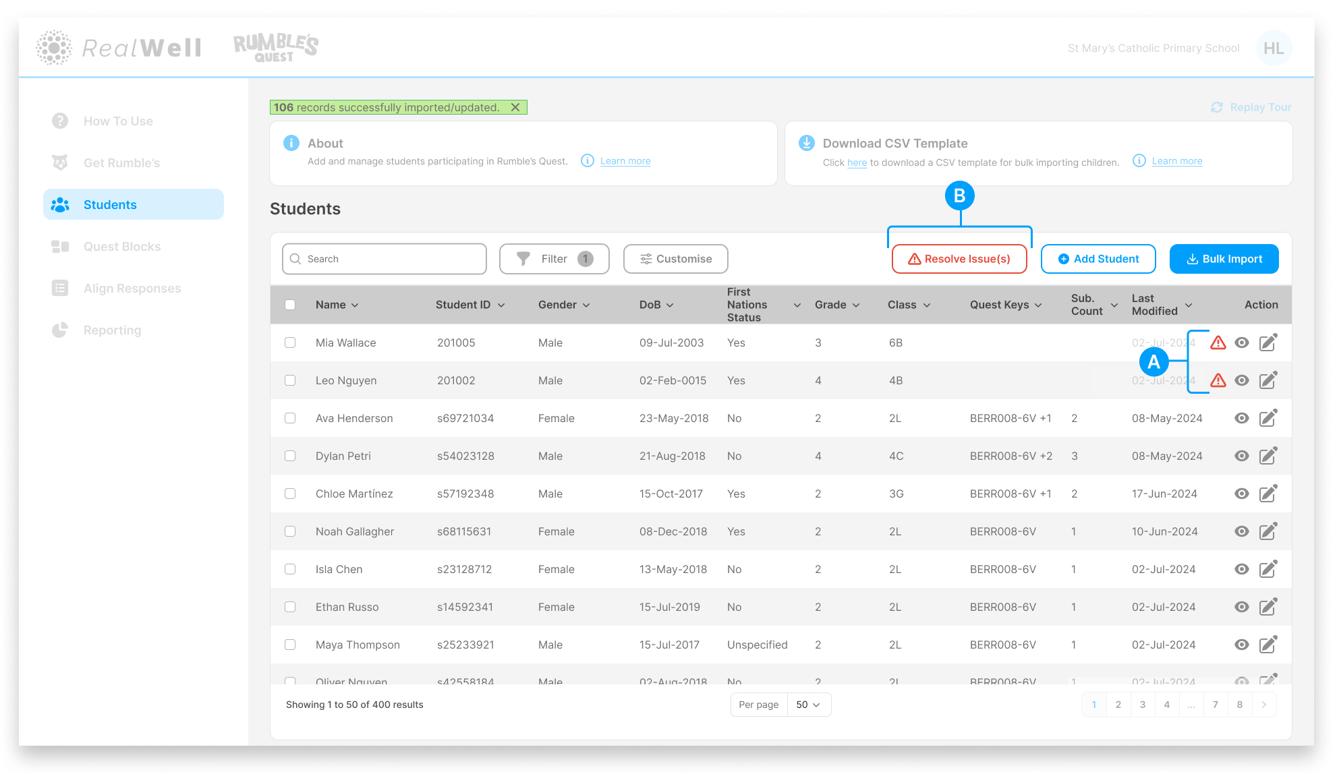Open the Name column sort dropdown
Viewport: 1339px width, 774px height.
pyautogui.click(x=356, y=305)
